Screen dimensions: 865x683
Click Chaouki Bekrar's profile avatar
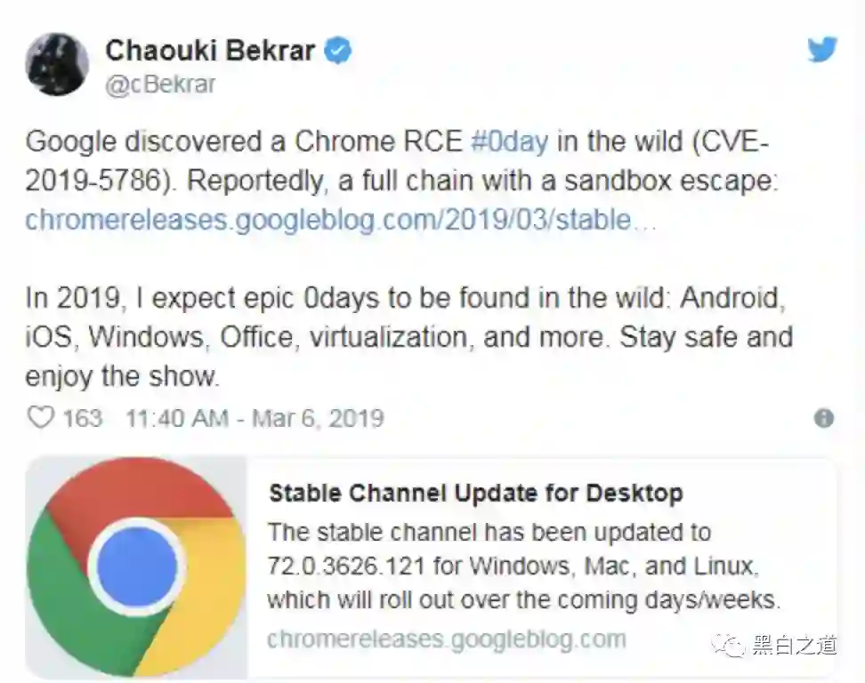coord(58,64)
